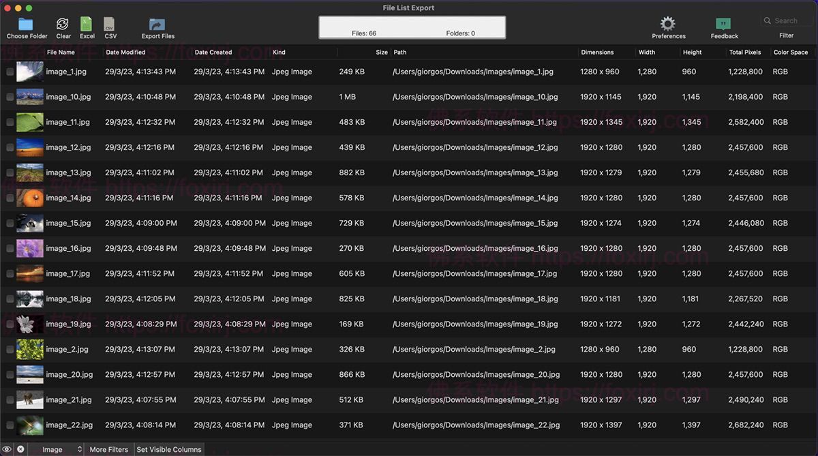Image resolution: width=818 pixels, height=456 pixels.
Task: Open Preferences gear icon
Action: 668,25
